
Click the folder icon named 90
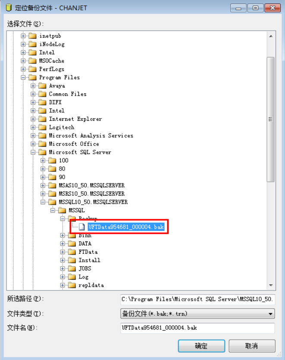(52, 177)
